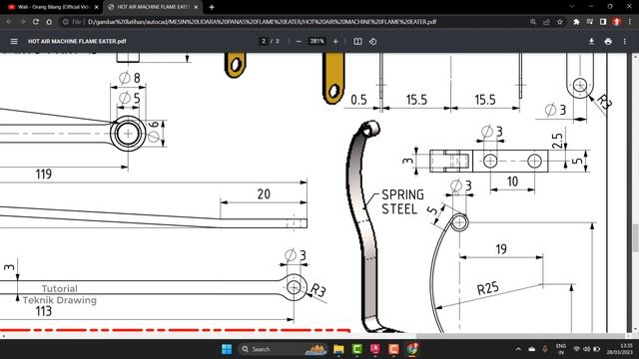Image resolution: width=639 pixels, height=359 pixels.
Task: Open the OneDrive cloud tray icon
Action: tap(532, 349)
